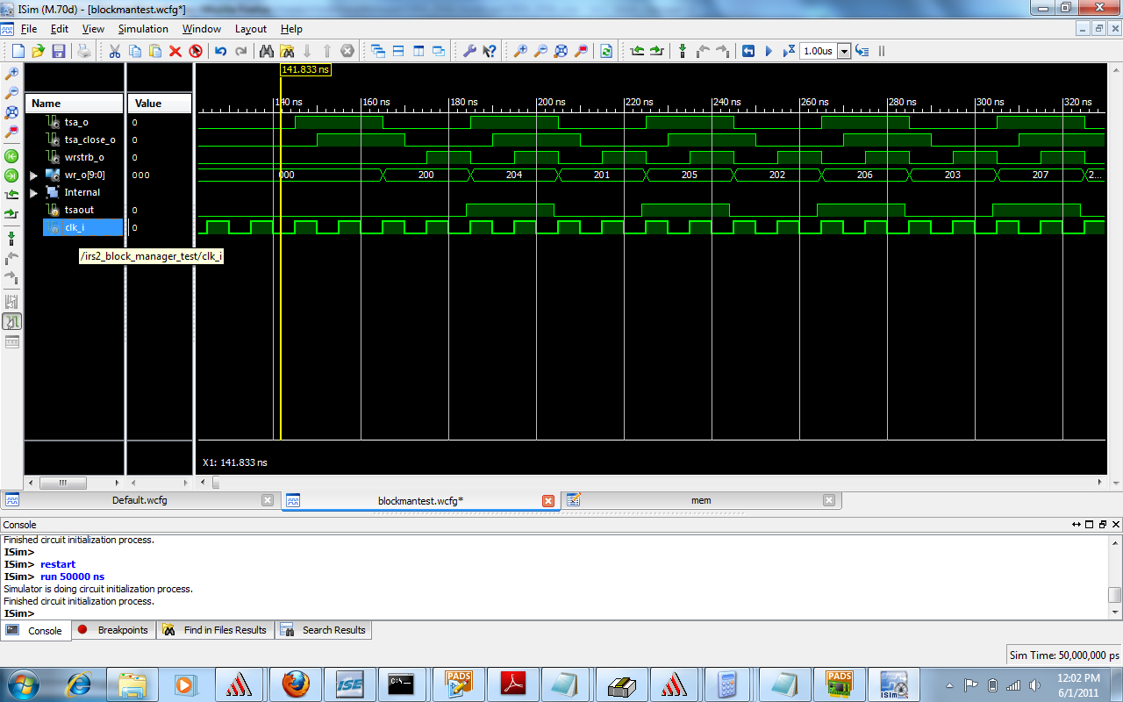Click the Step simulation icon
Screen dimensions: 1123x702
[x=862, y=51]
